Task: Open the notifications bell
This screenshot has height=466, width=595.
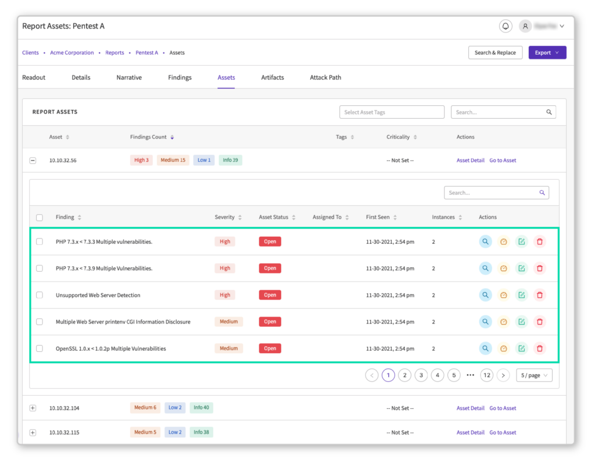Action: (x=506, y=26)
